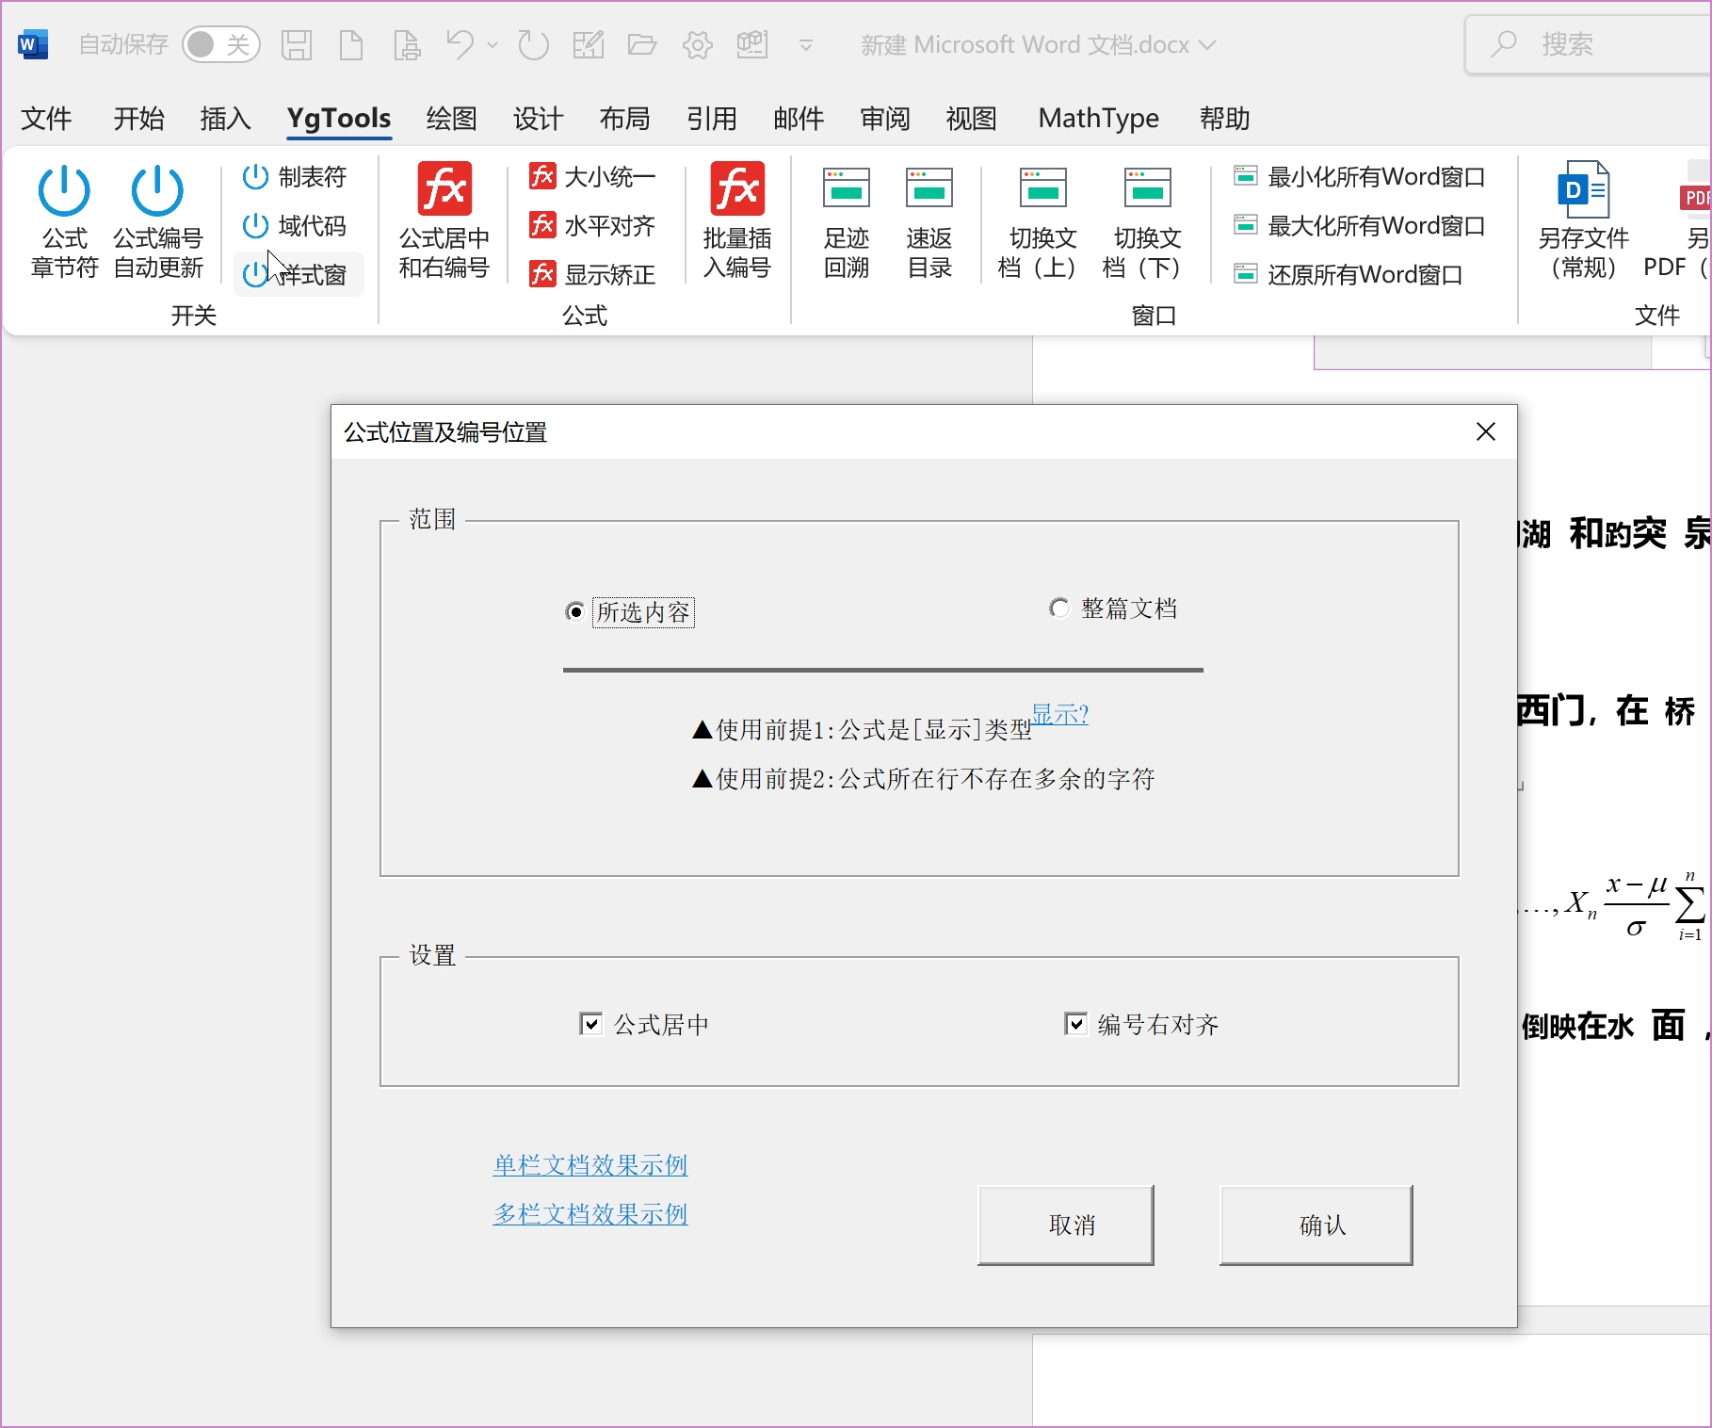Click 水平对齐 formula button
The width and height of the screenshot is (1712, 1428).
(593, 226)
